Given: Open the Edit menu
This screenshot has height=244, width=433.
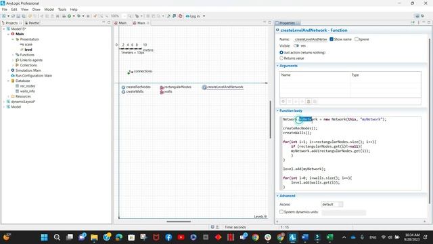Looking at the screenshot, I should (14, 9).
